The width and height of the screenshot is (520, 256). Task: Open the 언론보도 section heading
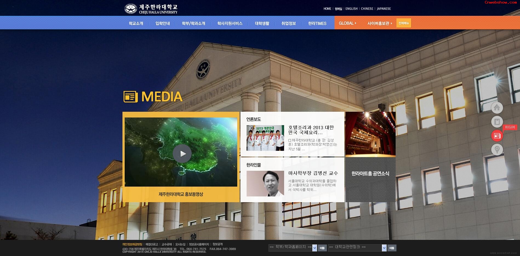point(253,119)
